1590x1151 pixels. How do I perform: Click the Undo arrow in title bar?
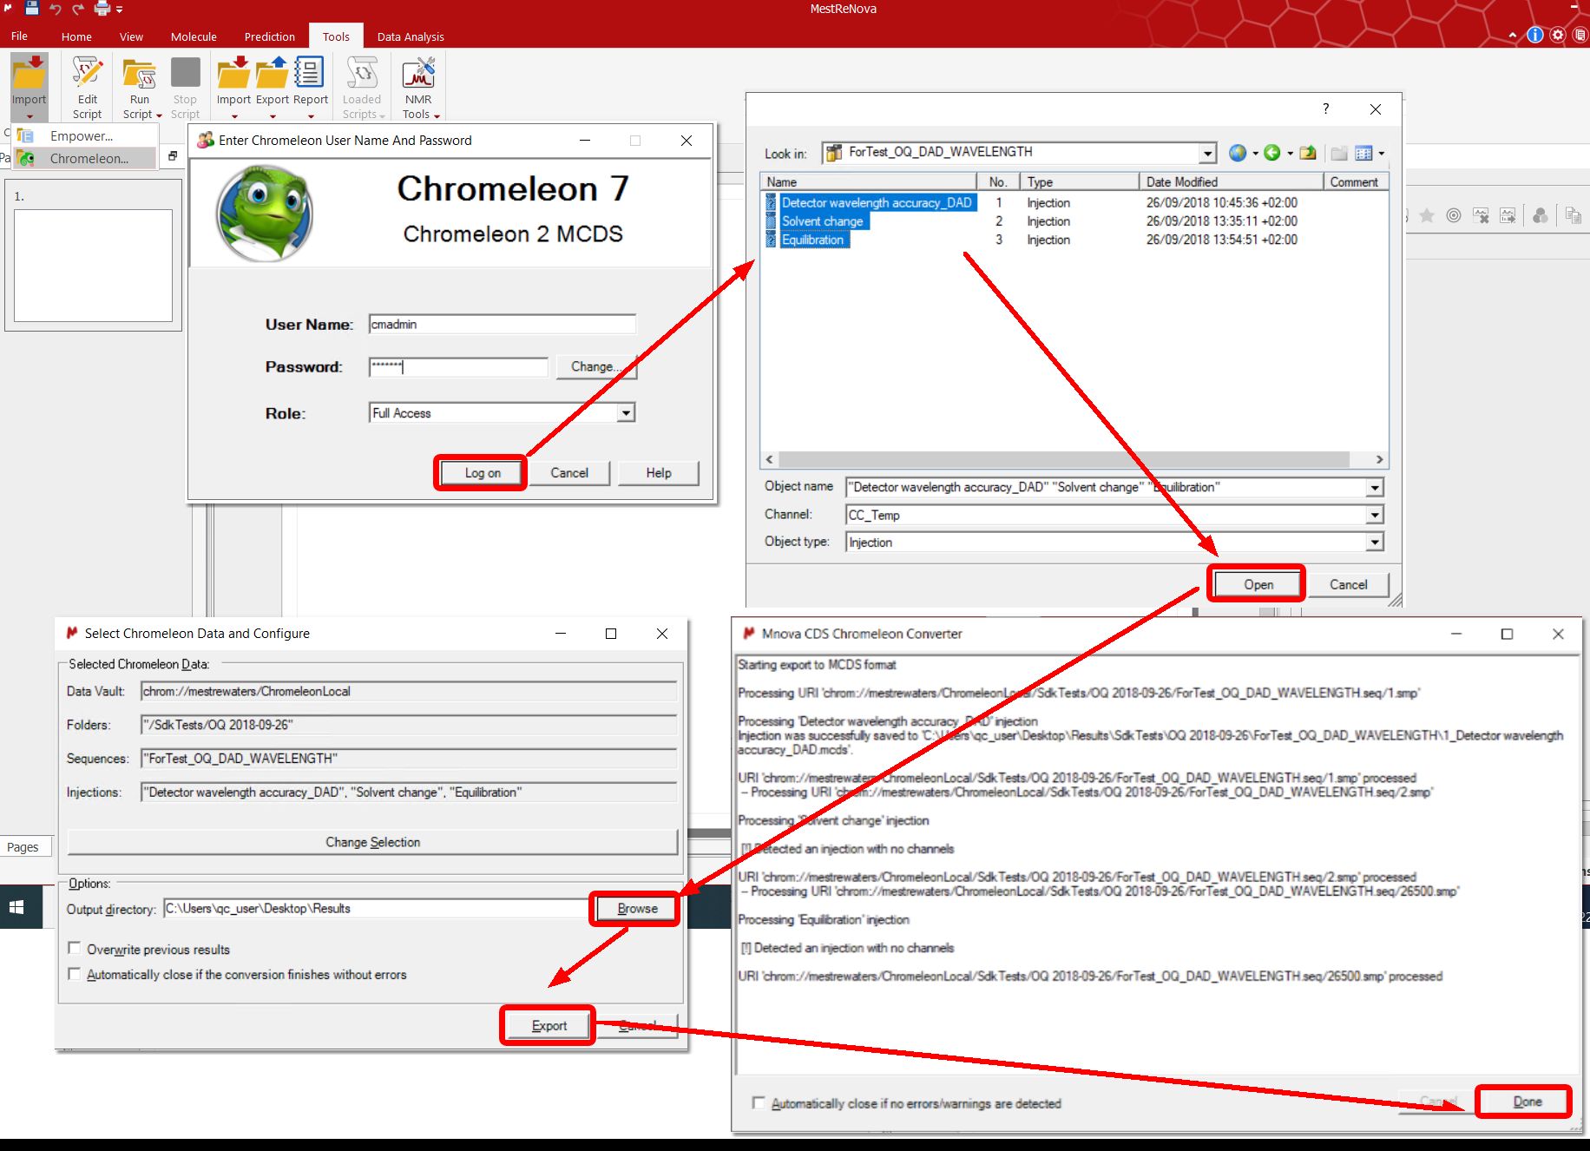coord(56,10)
